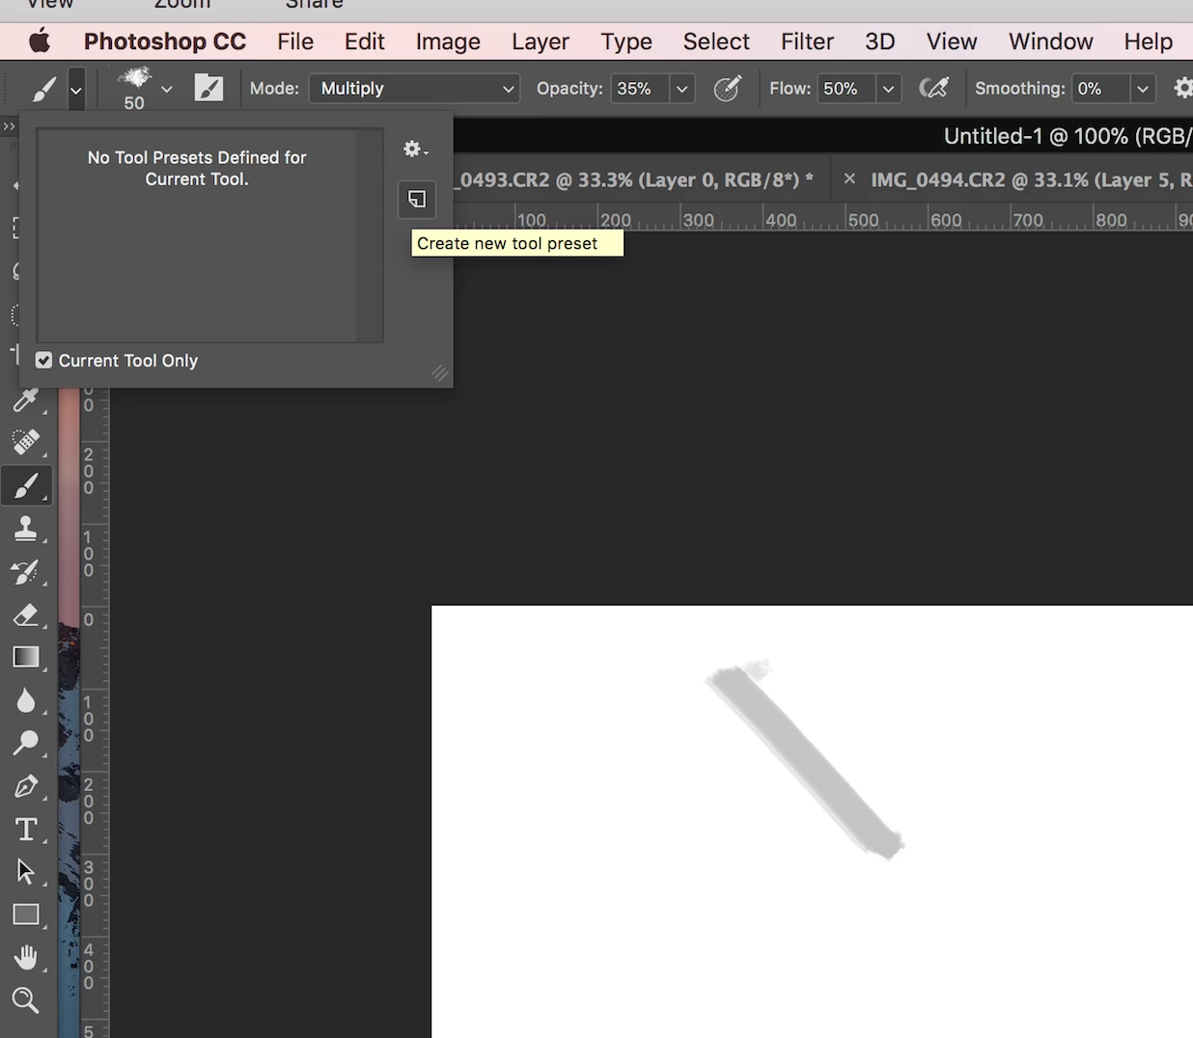This screenshot has width=1193, height=1038.
Task: Click 'No Tool Presets Defined' message text
Action: pos(197,169)
